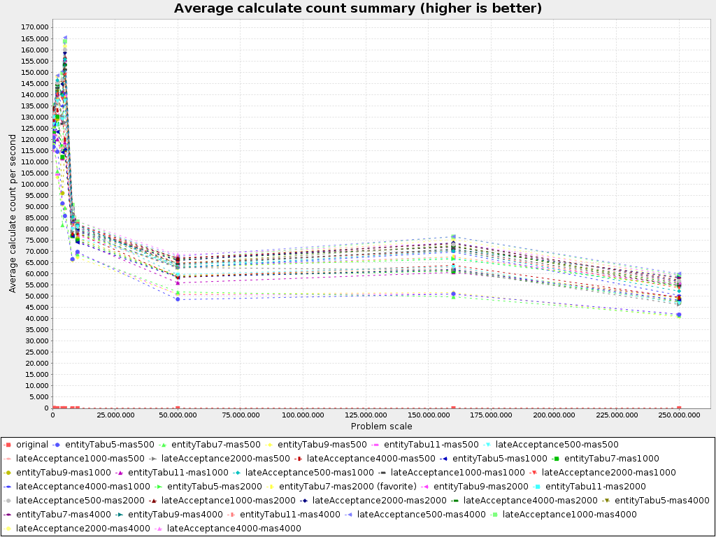Click the entityTabu7-mas500 green triangle legend marker
The height and width of the screenshot is (537, 716).
[163, 445]
